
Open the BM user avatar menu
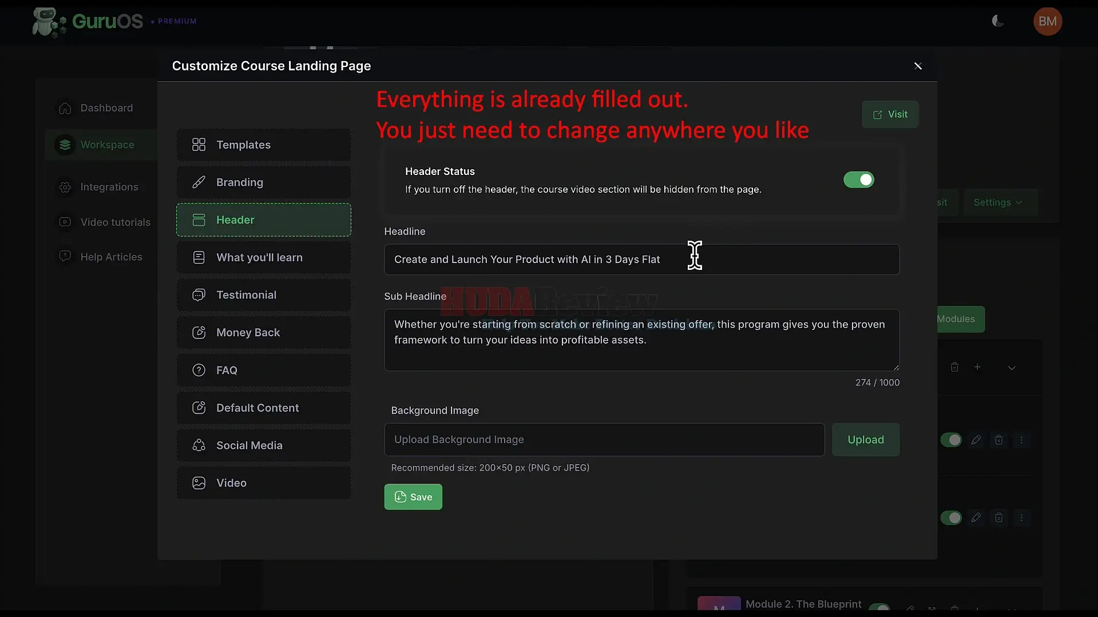[1047, 22]
